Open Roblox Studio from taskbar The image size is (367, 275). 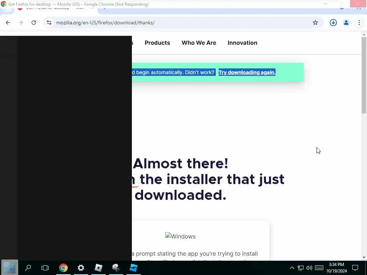click(x=133, y=268)
